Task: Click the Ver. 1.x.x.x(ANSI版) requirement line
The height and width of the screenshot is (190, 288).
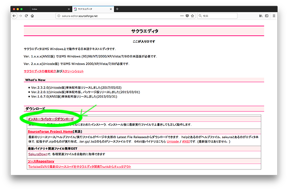Action: coord(90,56)
